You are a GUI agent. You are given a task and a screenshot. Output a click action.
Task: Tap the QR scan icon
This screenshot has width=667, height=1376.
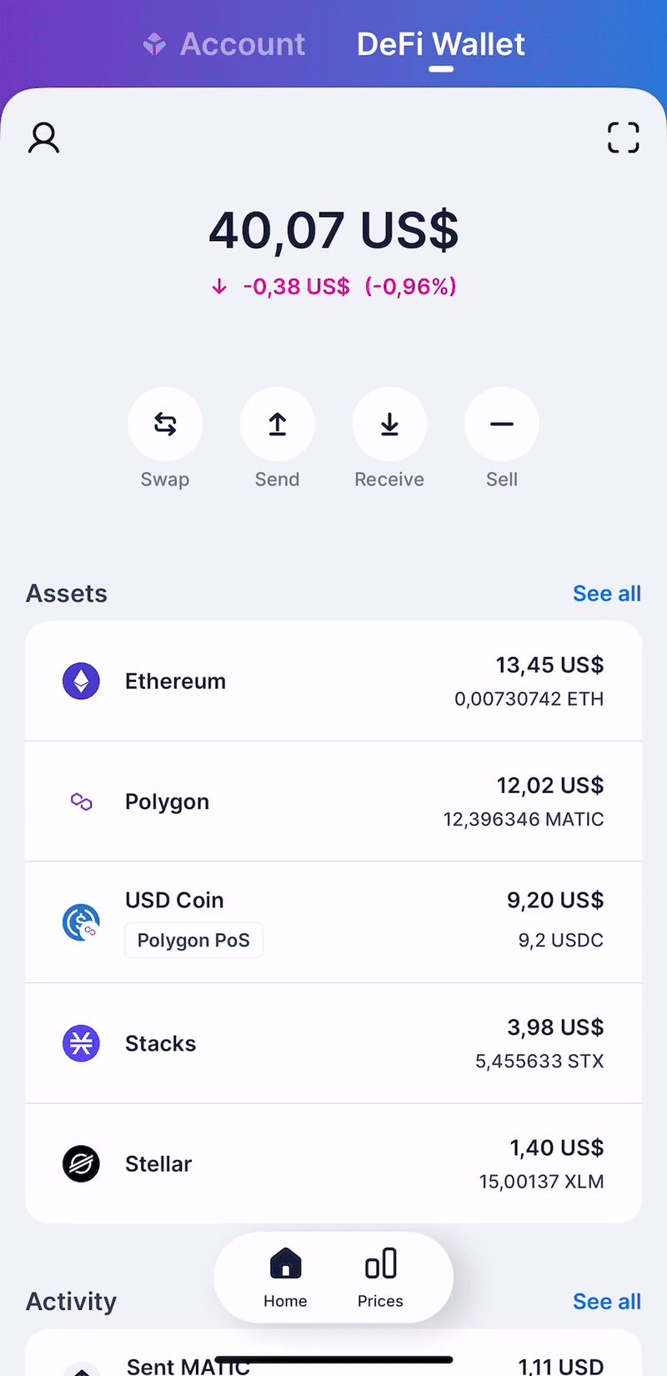click(623, 138)
